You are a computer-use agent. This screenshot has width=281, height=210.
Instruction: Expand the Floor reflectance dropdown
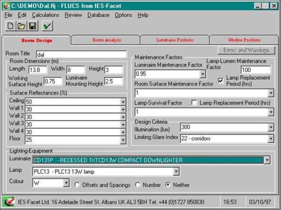coord(123,140)
